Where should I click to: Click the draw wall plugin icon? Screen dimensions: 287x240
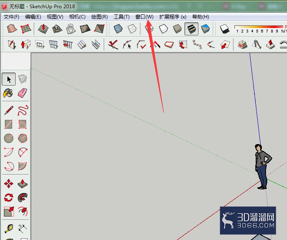pos(12,44)
